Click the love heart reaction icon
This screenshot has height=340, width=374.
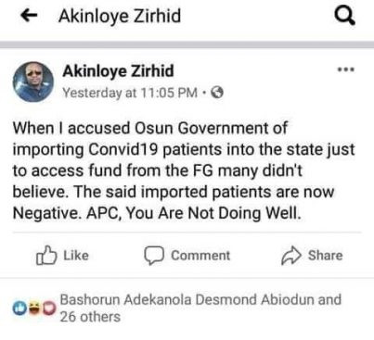click(x=49, y=308)
